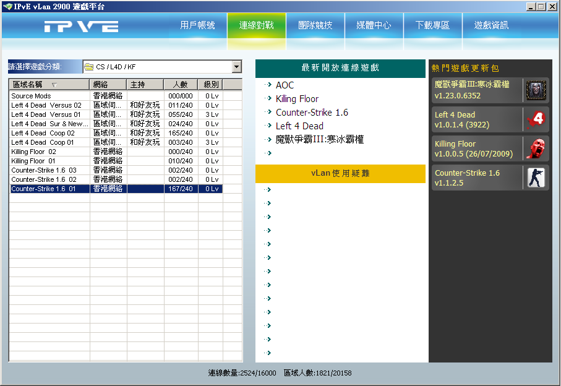Viewport: 561px width, 386px height.
Task: Click the Killing Floor zombie face icon
Action: 536,148
